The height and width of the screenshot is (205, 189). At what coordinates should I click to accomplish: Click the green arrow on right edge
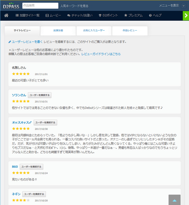[186, 16]
